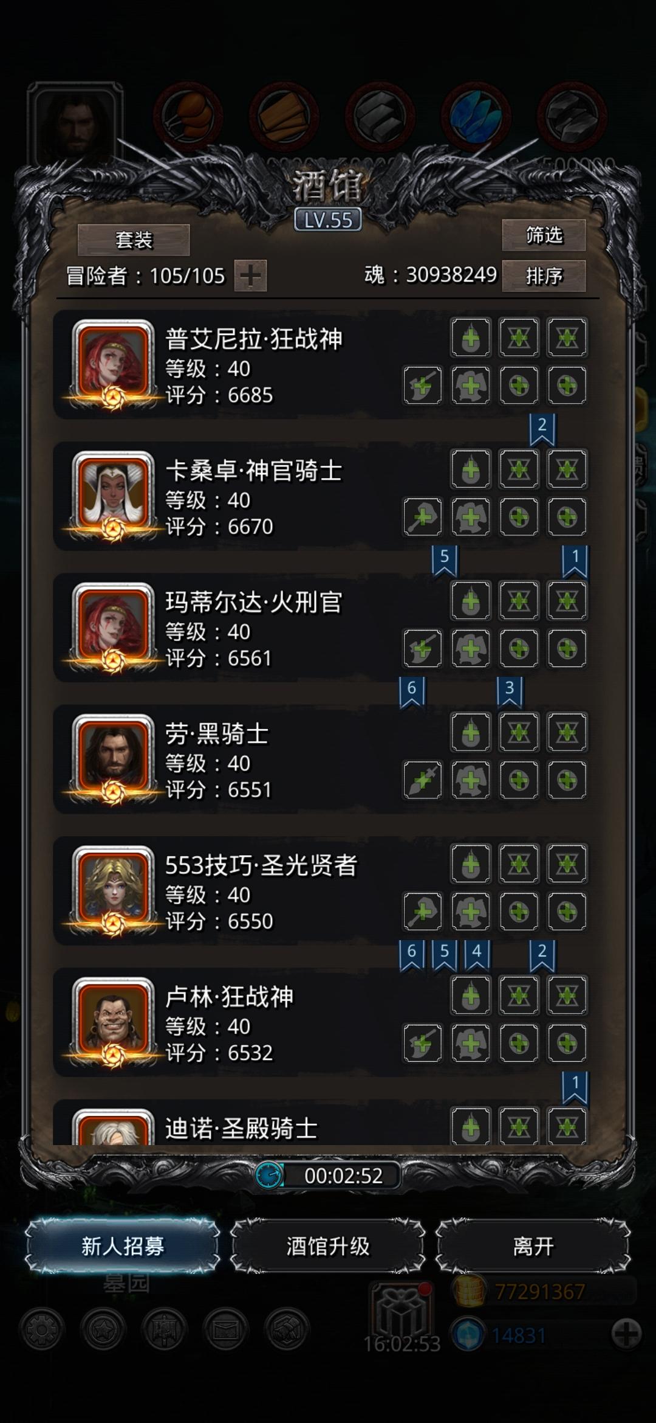Image resolution: width=656 pixels, height=1423 pixels.
Task: Open the 排序 sort options
Action: [544, 276]
